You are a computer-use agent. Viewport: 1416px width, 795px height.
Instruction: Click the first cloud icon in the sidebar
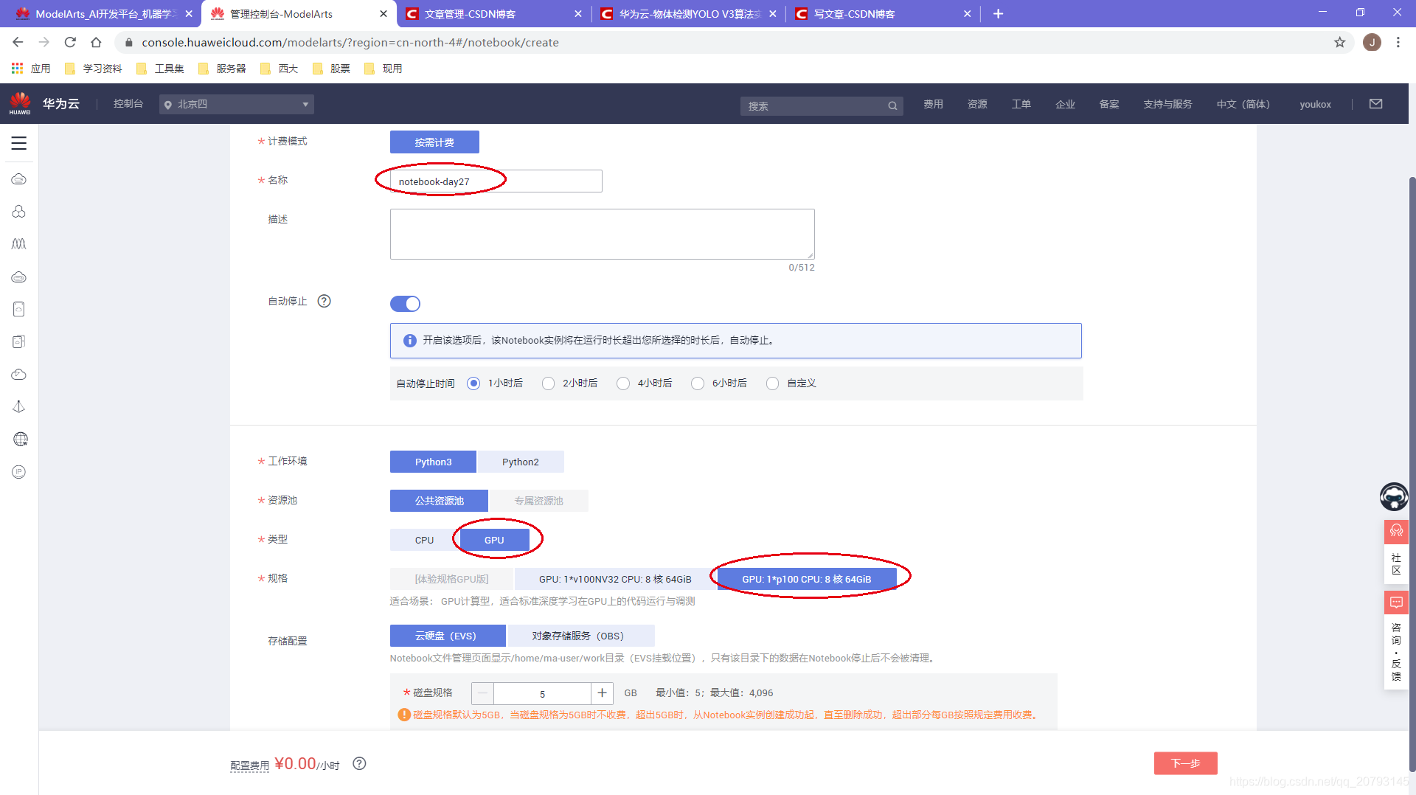click(x=19, y=179)
